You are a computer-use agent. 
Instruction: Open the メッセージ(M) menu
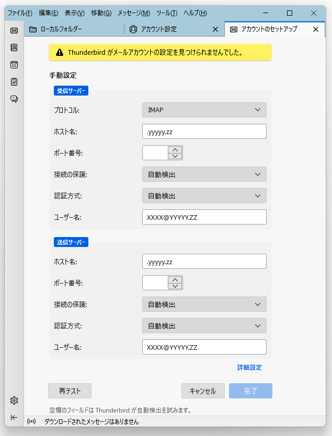click(x=134, y=13)
